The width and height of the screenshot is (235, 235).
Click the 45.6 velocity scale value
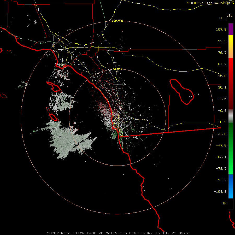[222, 76]
